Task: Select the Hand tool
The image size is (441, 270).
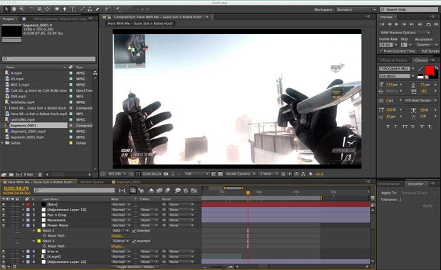Action: click(x=14, y=9)
